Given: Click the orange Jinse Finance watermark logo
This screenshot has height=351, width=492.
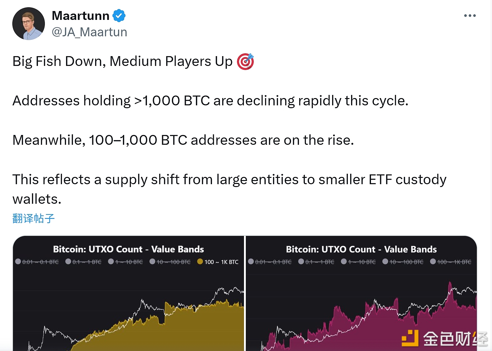Looking at the screenshot, I should [x=410, y=338].
